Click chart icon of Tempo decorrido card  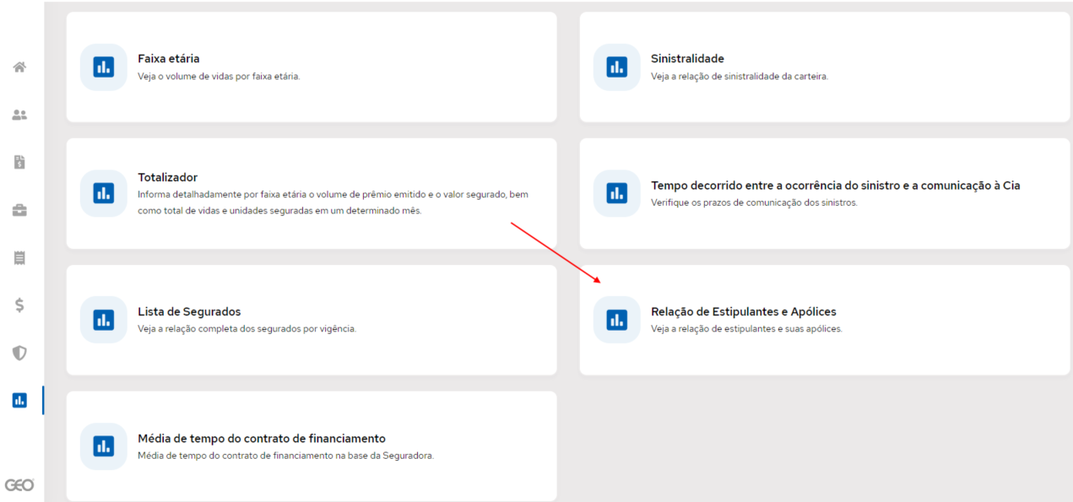[616, 193]
